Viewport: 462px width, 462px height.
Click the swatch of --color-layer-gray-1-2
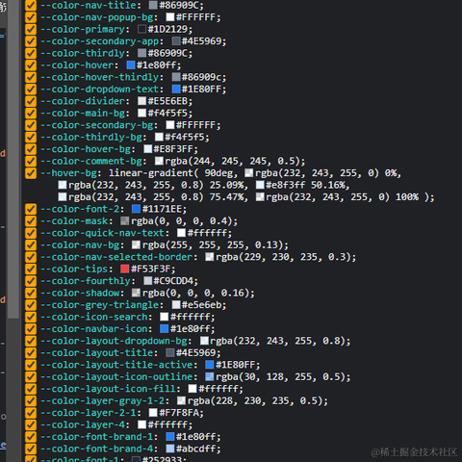click(181, 400)
